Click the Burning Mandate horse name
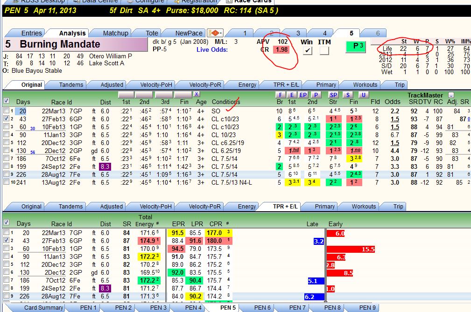The height and width of the screenshot is (312, 471). point(60,44)
